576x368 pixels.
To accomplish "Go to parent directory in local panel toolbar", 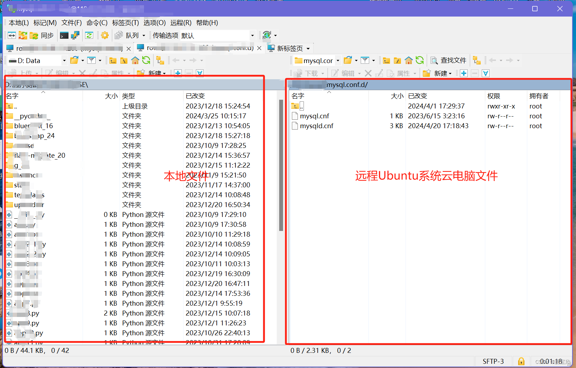I will pyautogui.click(x=113, y=61).
